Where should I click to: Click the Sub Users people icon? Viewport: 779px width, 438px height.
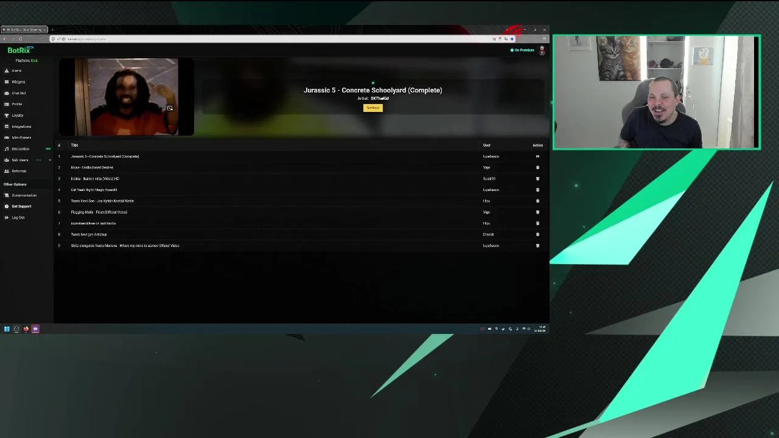(x=7, y=160)
